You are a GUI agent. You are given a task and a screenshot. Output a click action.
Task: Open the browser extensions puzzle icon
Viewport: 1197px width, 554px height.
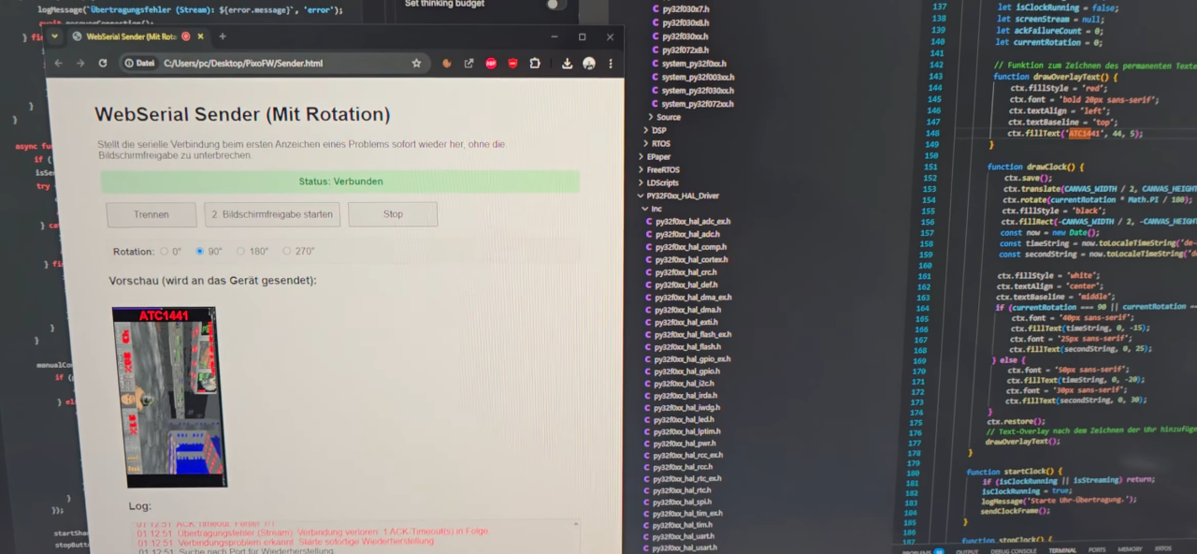point(535,64)
